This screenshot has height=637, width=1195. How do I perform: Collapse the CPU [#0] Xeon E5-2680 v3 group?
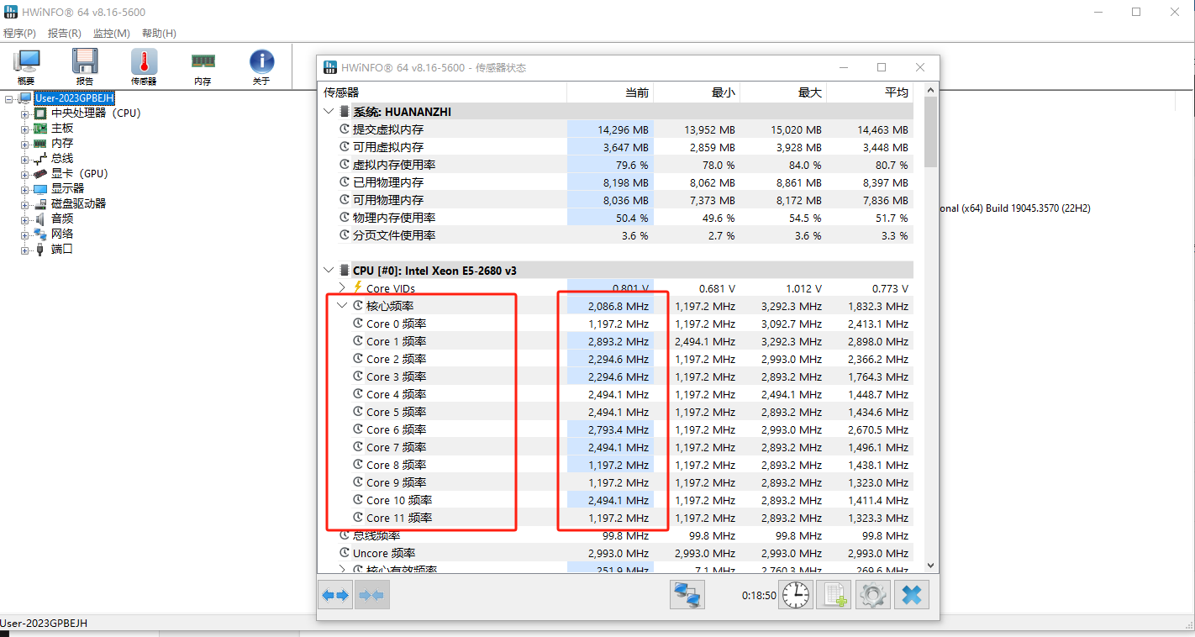tap(329, 271)
